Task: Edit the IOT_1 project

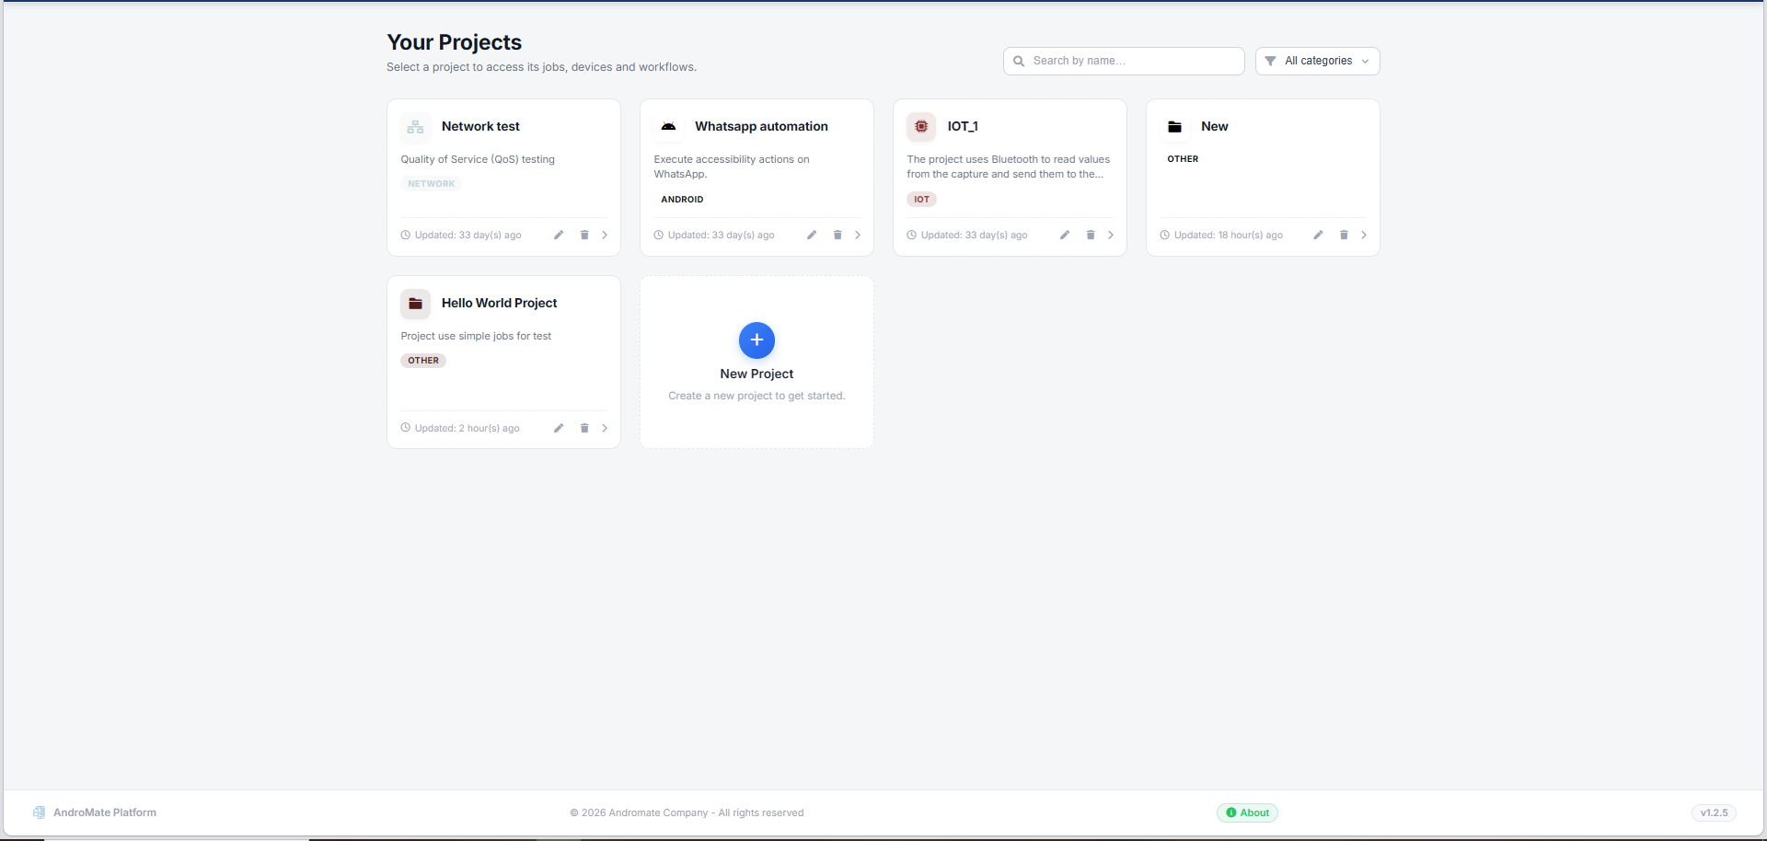Action: pyautogui.click(x=1065, y=235)
